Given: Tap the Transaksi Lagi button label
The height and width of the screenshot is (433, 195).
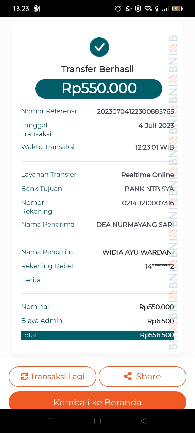Looking at the screenshot, I should (57, 376).
